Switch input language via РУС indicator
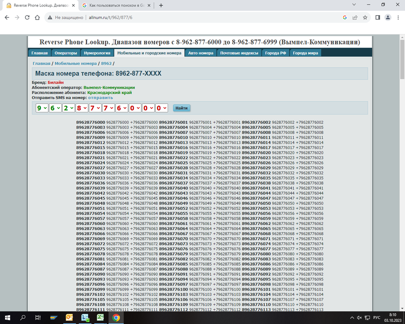Image resolution: width=405 pixels, height=324 pixels. 377,318
